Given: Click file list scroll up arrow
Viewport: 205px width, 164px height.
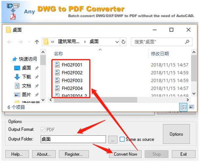Looking at the screenshot, I should [x=194, y=52].
